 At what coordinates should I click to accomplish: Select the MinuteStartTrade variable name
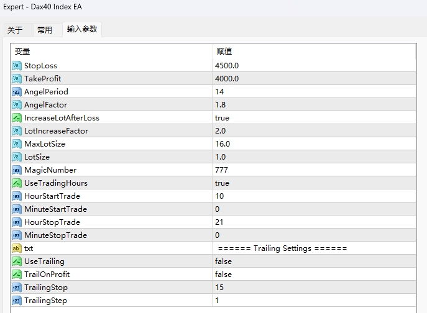(55, 209)
